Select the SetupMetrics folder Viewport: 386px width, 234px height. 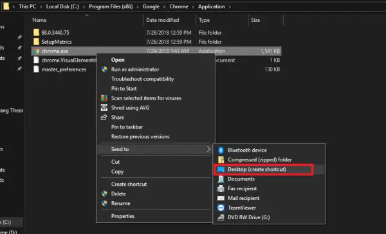coord(57,42)
